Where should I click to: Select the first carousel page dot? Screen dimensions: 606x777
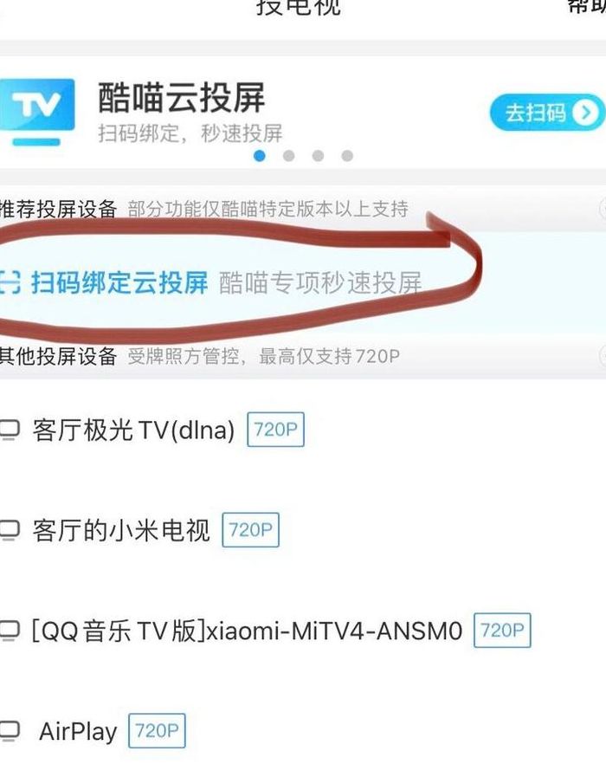pos(260,156)
